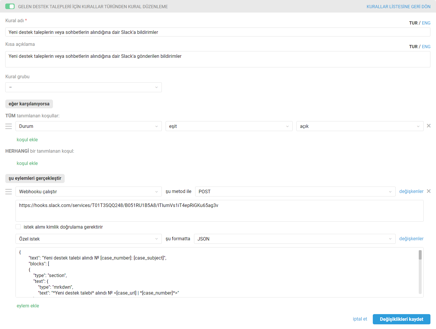Go back to rules list link
The image size is (436, 329).
(398, 7)
